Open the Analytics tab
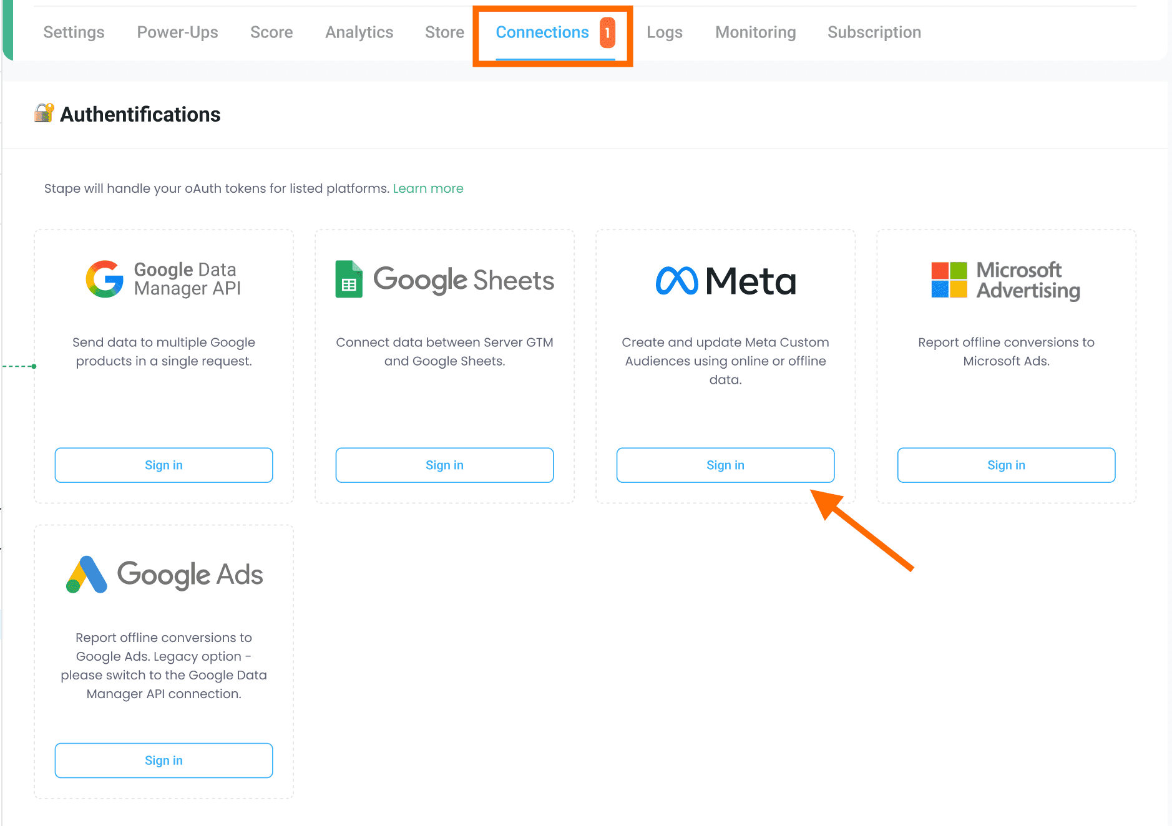 pos(359,32)
